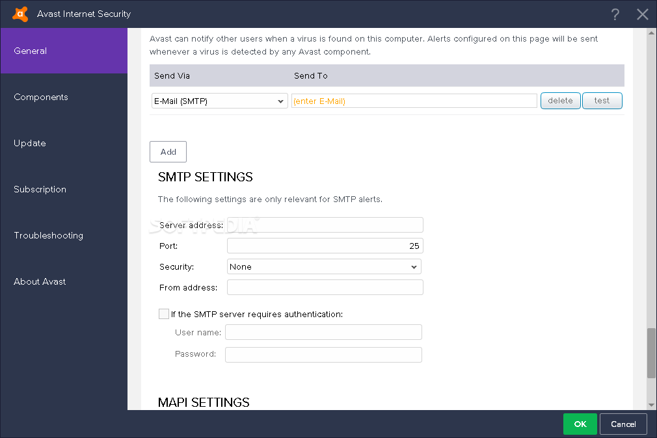Click the vertical scrollbar thumb
657x438 pixels.
click(x=651, y=353)
